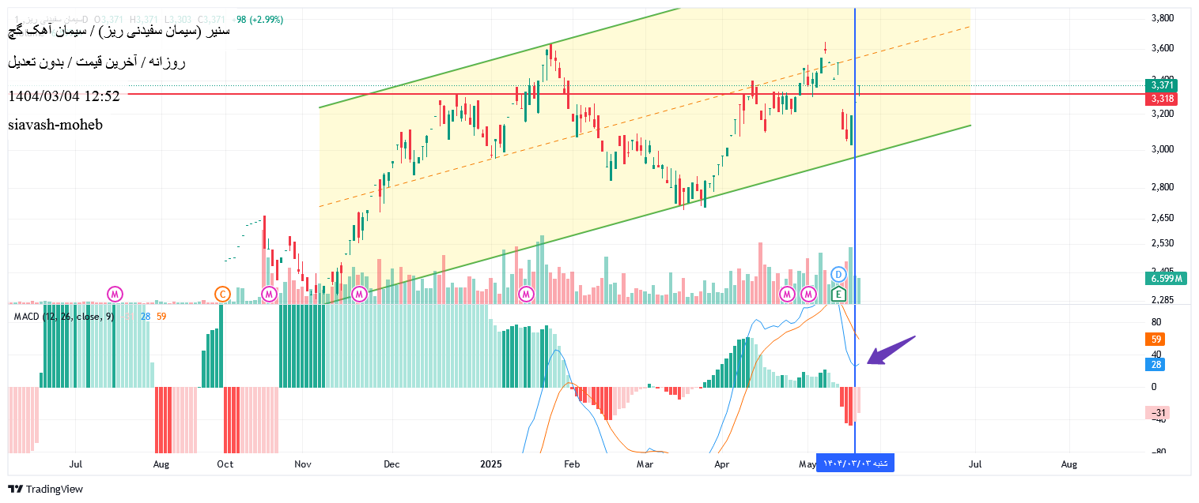Viewport: 1199px width, 503px height.
Task: Click the M marker just right of the C marker
Action: 269,294
